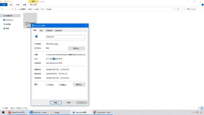Viewport: 204px width, 115px height.
Task: Switch to the Details (详细信息) dialog tab
Action: pyautogui.click(x=49, y=31)
